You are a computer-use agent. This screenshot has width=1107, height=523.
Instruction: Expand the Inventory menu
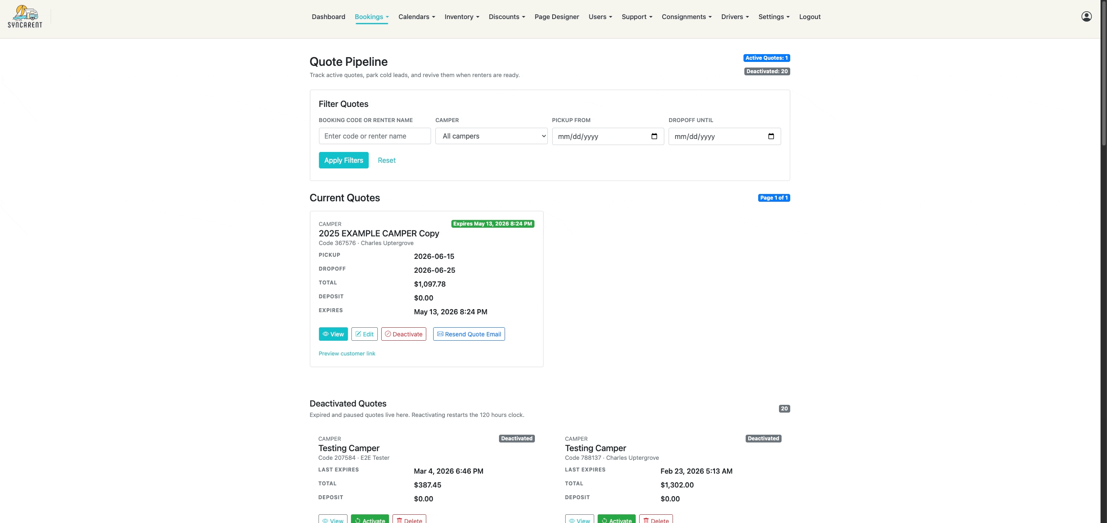462,17
